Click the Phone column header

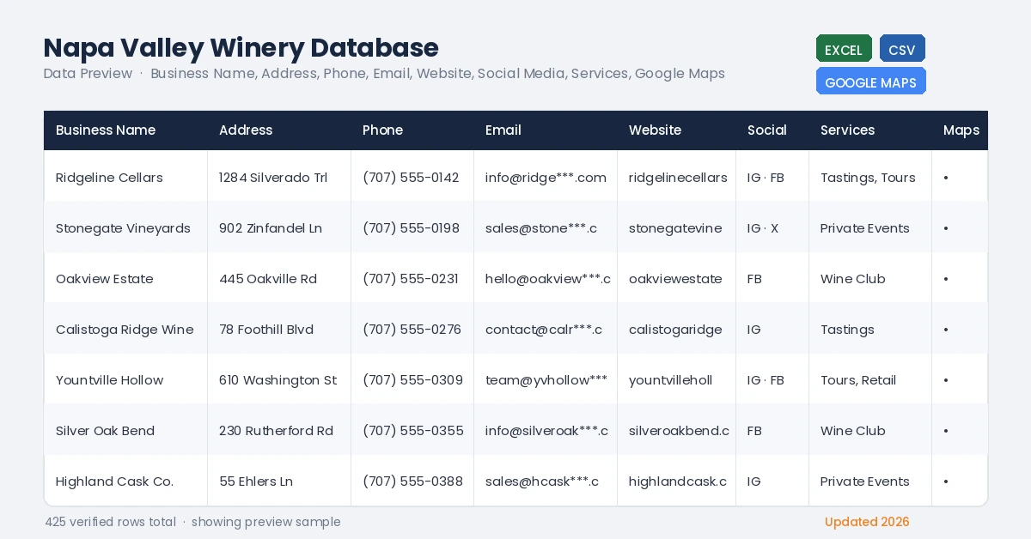(x=382, y=130)
